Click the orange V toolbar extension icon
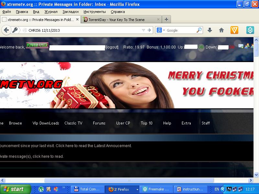Screen dimensions: 259x194 pyautogui.click(x=234, y=30)
